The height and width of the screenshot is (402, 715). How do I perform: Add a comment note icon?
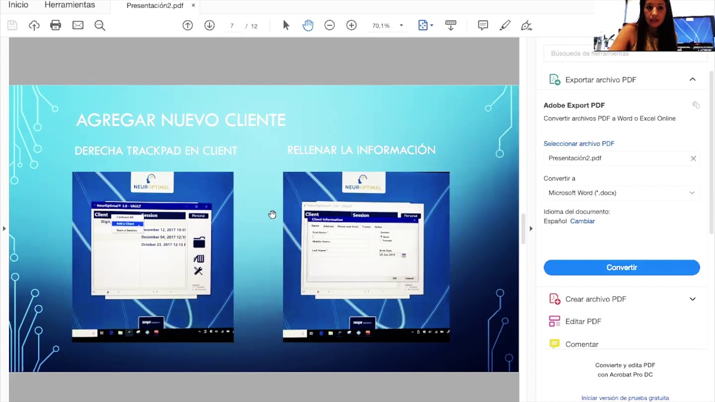[x=483, y=25]
